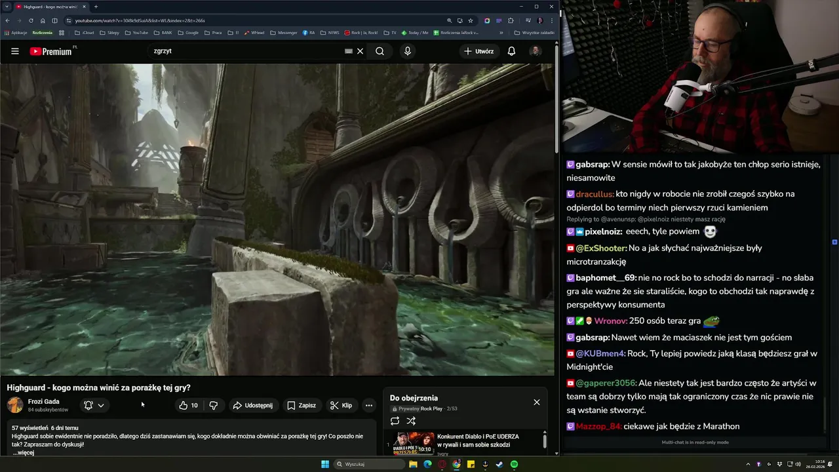Screen dimensions: 839x472
Task: Open YouTube notifications bell in header
Action: (511, 51)
